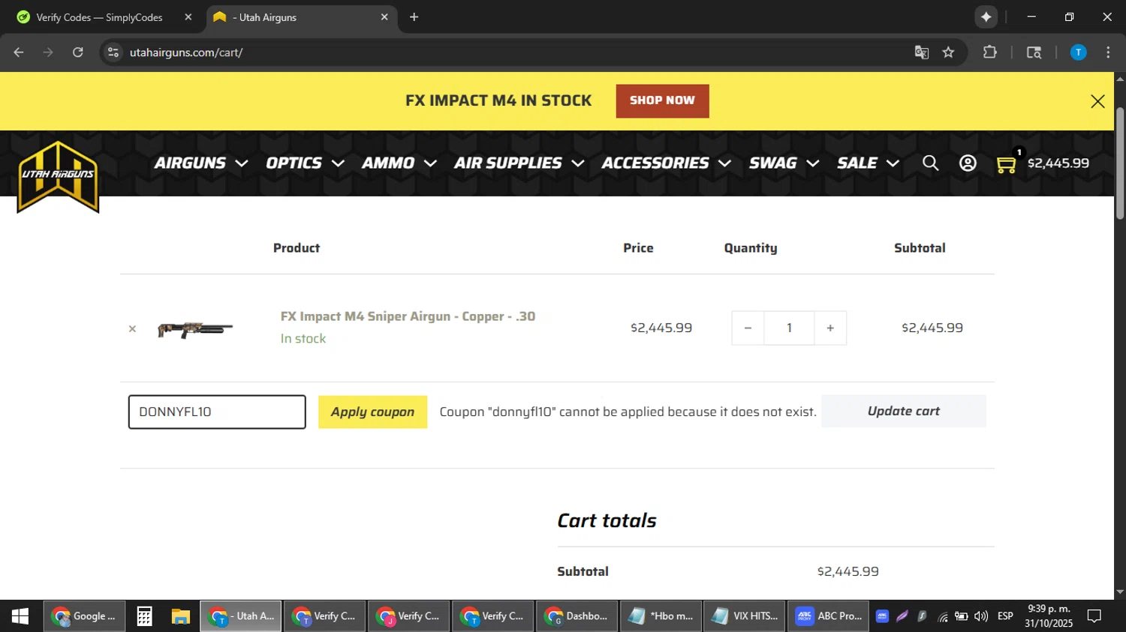Screen dimensions: 1126x632
Task: Expand the AIR SUPPLIES menu
Action: click(519, 163)
